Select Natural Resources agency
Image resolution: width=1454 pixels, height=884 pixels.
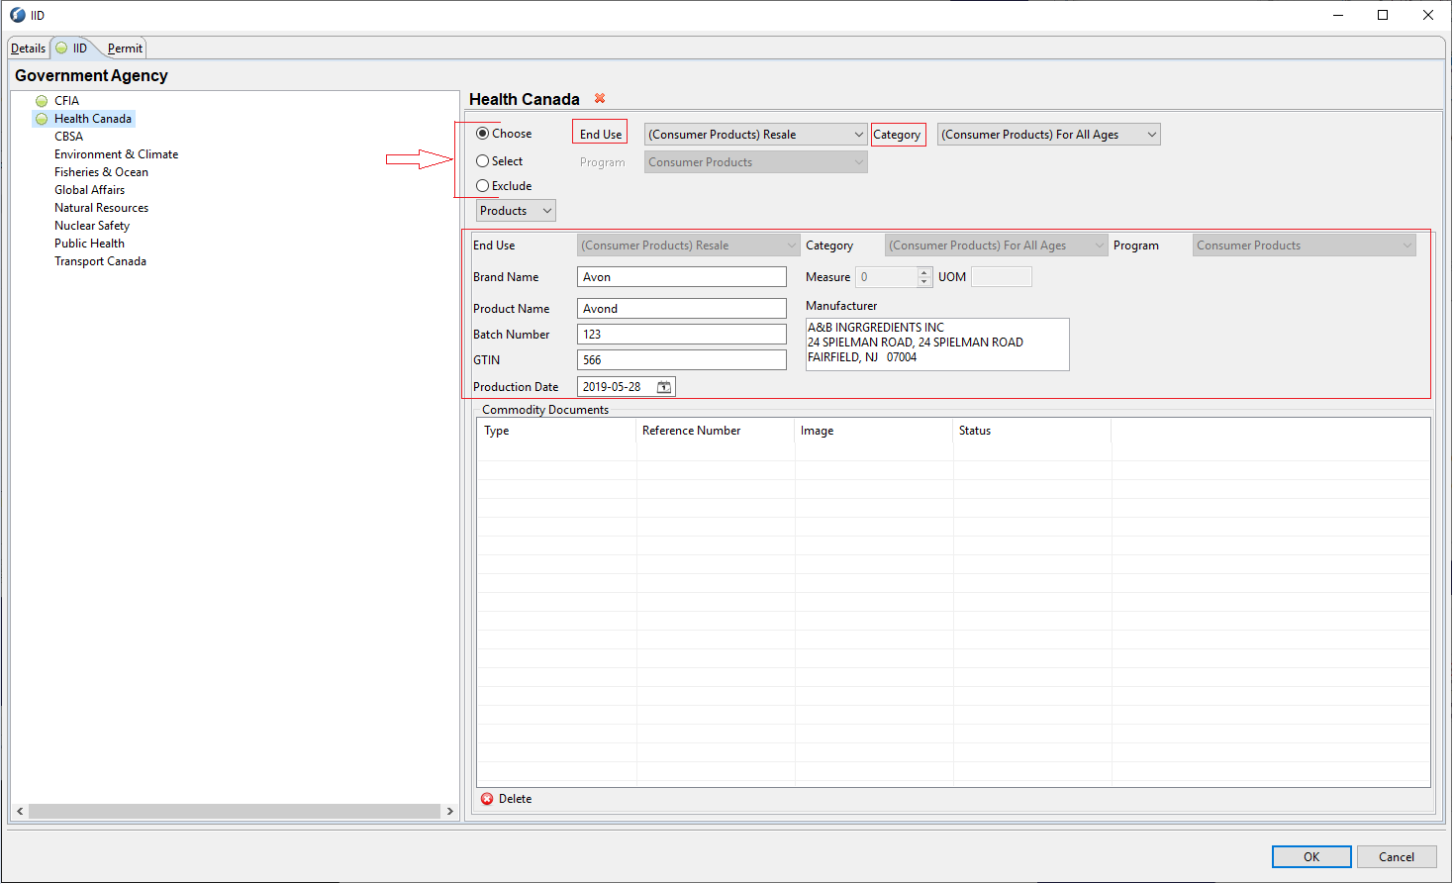point(101,208)
